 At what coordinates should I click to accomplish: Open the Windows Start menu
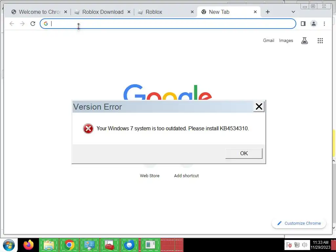[x=9, y=245]
